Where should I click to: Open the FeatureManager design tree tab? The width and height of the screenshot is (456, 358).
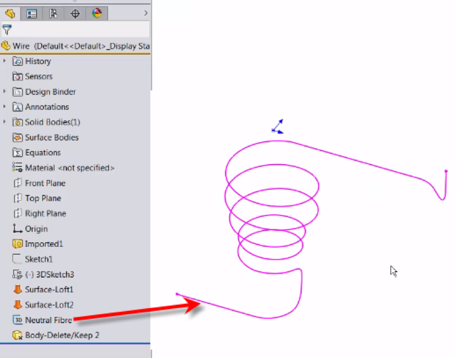tap(10, 13)
